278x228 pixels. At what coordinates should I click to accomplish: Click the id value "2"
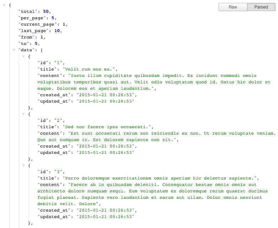[x=58, y=120]
